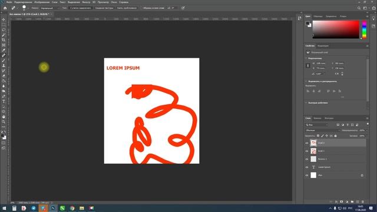The image size is (377, 212).
Task: Click the more options ellipsis in Properties
Action: coord(342,97)
